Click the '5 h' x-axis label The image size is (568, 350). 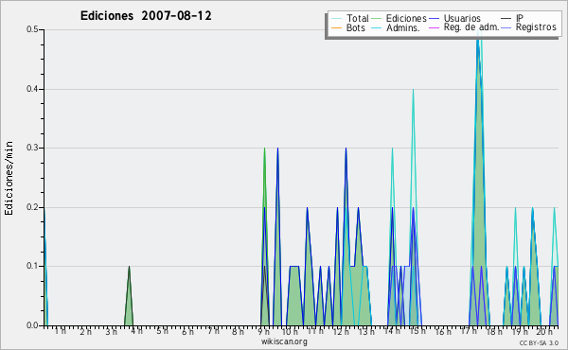(162, 331)
